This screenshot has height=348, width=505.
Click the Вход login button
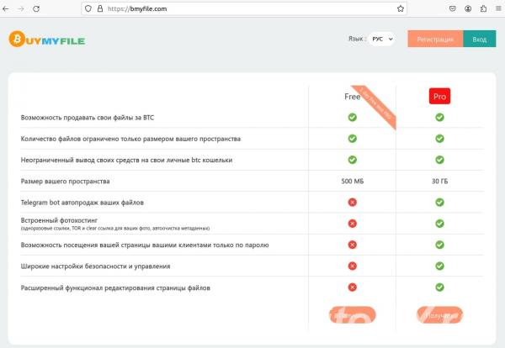pos(480,39)
